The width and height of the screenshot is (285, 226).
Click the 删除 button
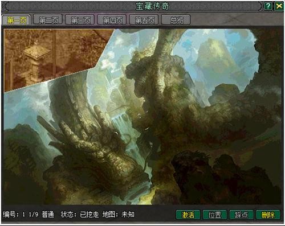(268, 215)
